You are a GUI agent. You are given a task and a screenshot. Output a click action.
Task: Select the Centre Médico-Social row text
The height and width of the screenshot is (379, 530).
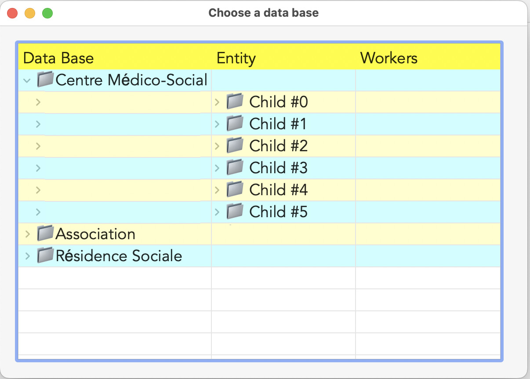tap(131, 80)
